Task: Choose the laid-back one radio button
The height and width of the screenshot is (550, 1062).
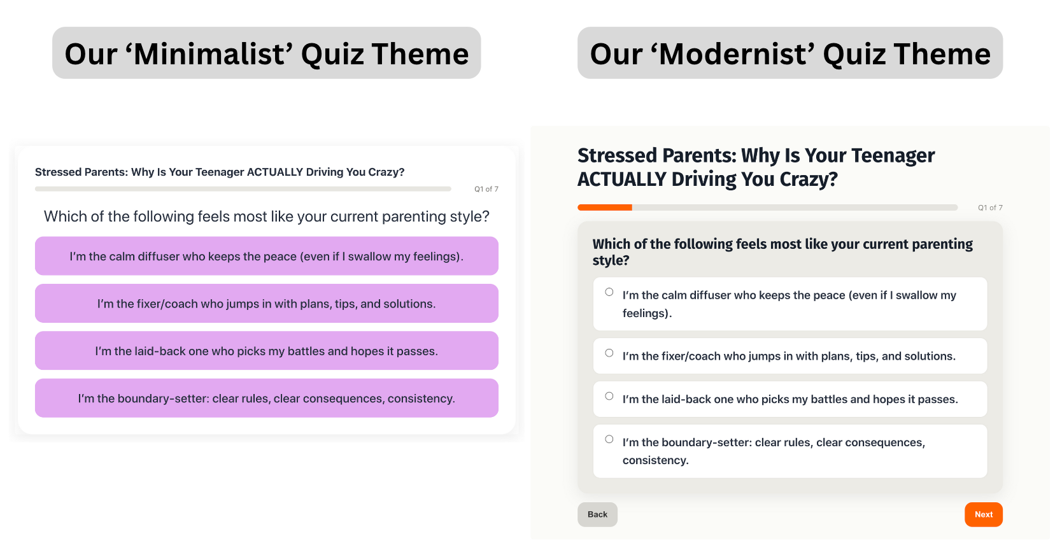Action: point(609,396)
